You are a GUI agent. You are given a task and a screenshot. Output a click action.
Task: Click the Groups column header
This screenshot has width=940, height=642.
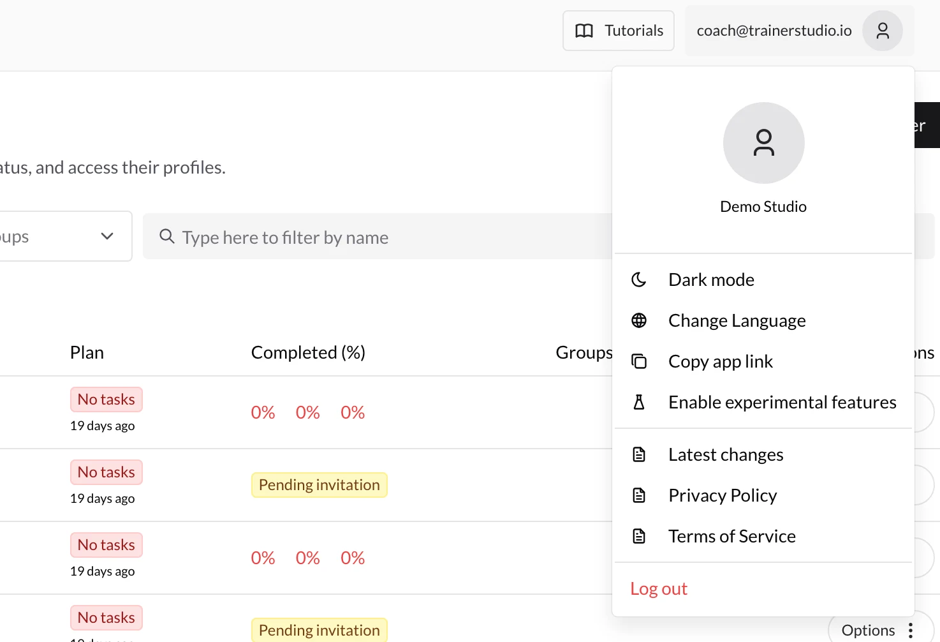584,352
